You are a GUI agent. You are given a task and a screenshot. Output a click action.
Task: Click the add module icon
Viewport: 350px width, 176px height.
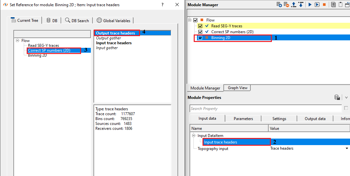[279, 5]
